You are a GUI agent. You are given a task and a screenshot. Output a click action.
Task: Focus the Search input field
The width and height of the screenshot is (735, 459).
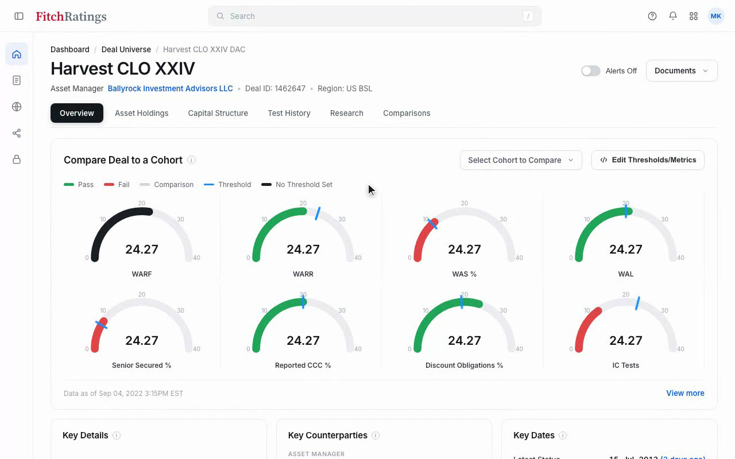[375, 16]
